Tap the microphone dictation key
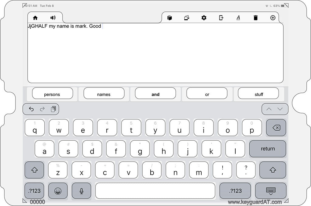The height and width of the screenshot is (206, 311). [x=81, y=191]
